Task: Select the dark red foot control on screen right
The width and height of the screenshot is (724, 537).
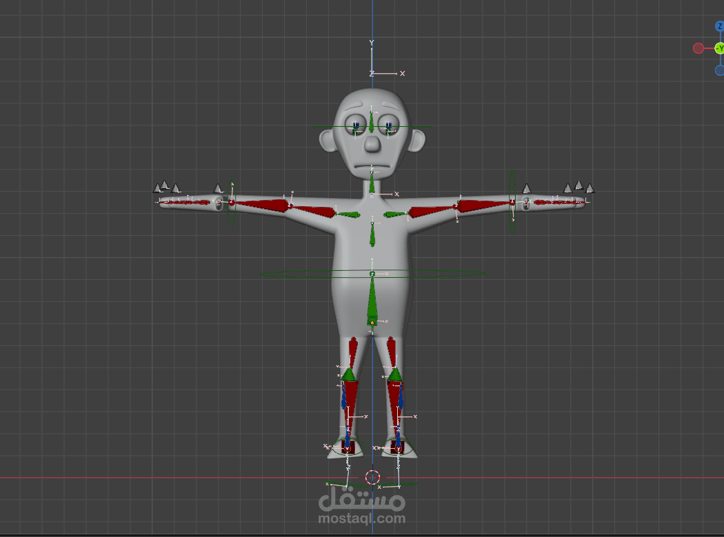Action: coord(398,447)
